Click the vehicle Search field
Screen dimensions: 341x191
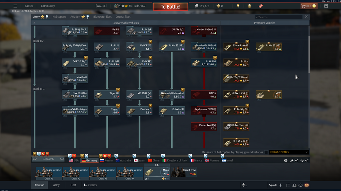coord(279,17)
